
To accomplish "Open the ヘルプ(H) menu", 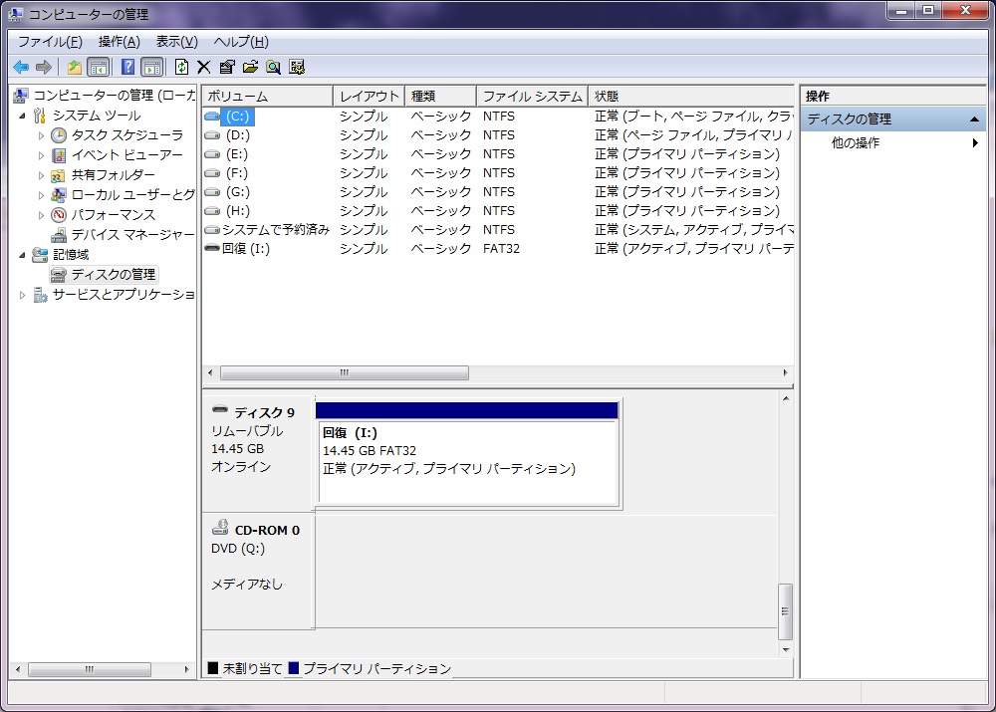I will pyautogui.click(x=241, y=42).
